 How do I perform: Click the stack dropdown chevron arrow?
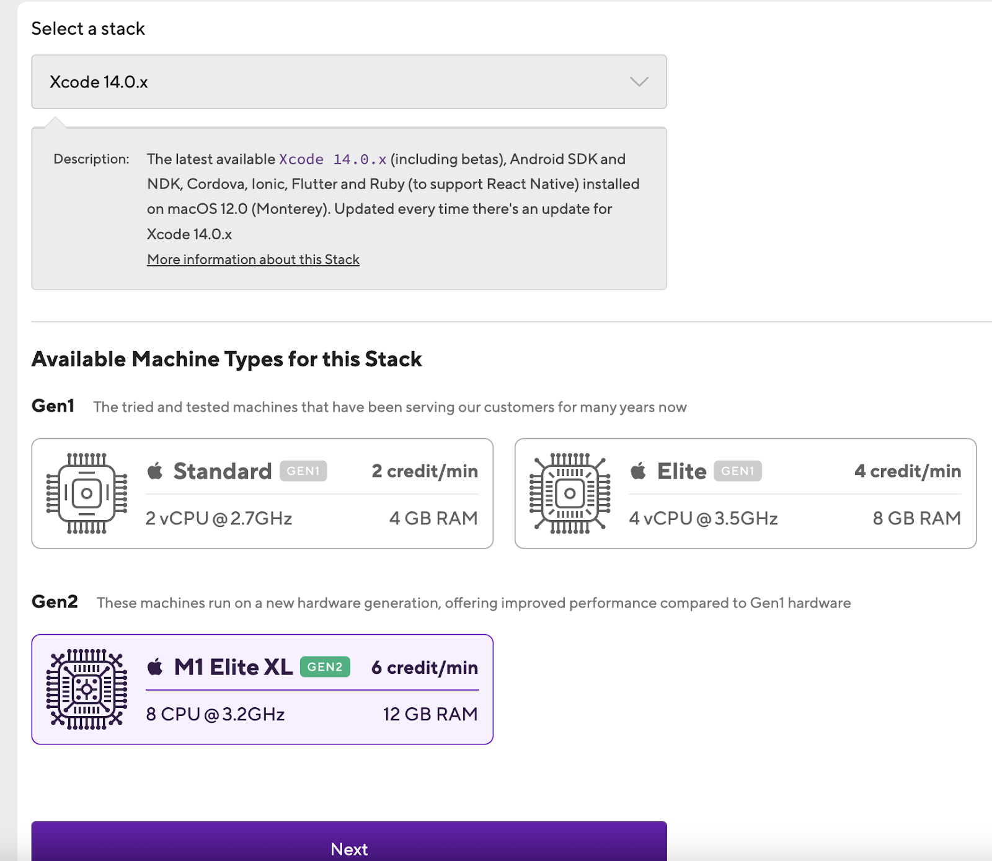[x=639, y=82]
